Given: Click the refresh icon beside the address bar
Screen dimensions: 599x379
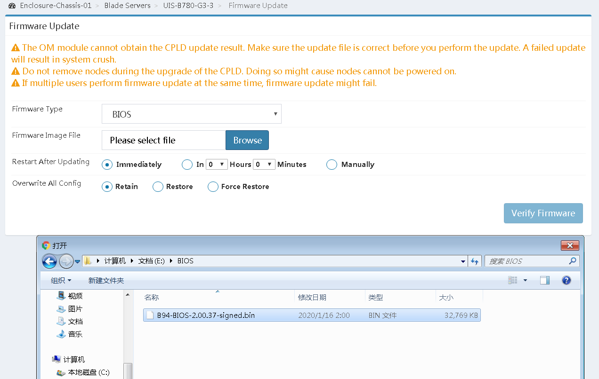Looking at the screenshot, I should click(x=475, y=261).
